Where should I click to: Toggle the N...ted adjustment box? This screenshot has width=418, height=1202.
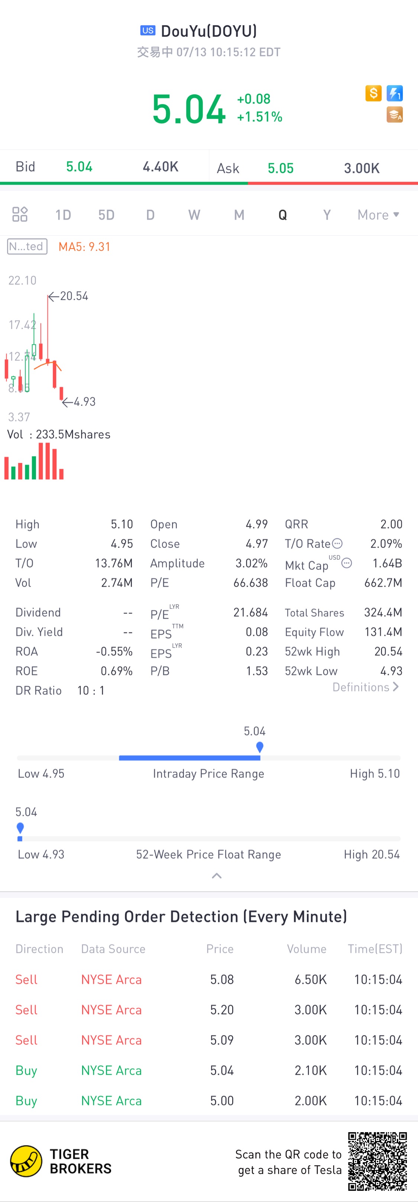27,246
